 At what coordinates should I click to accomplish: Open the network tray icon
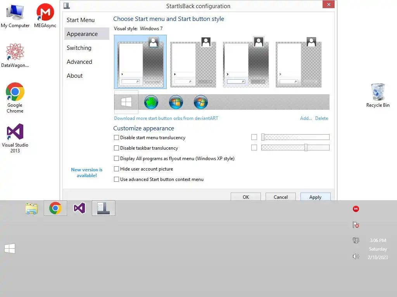tap(356, 240)
